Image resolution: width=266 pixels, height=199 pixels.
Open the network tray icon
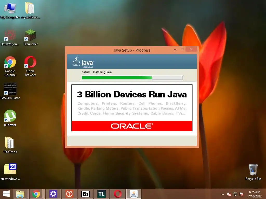click(235, 194)
